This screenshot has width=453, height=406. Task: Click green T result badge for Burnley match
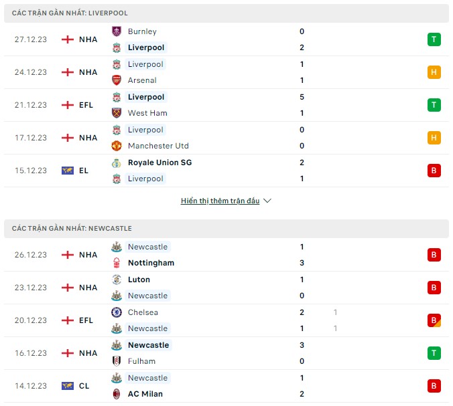434,39
